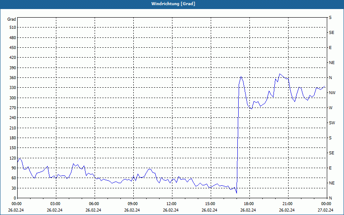Click the Windrichtung [Grad] chart title
344x215 pixels.
(x=173, y=4)
